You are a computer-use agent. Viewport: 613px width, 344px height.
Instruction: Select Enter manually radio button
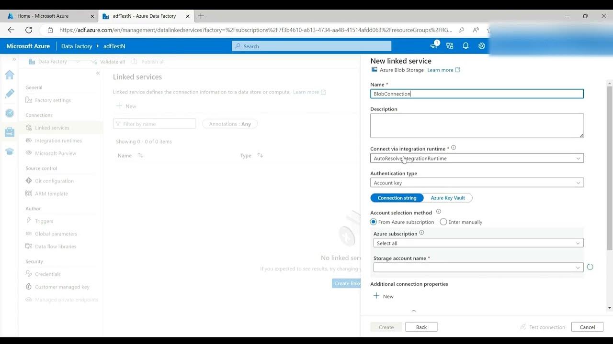point(443,222)
